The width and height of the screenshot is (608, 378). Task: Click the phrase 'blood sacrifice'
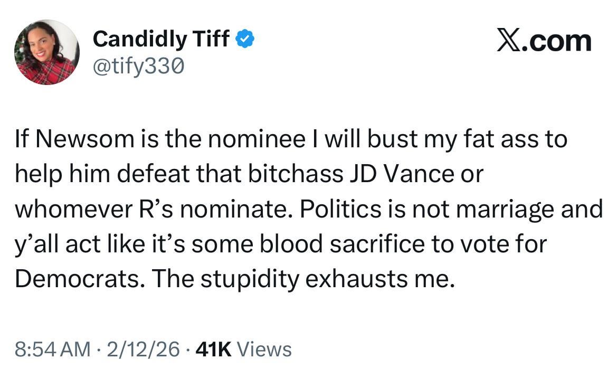pyautogui.click(x=345, y=244)
